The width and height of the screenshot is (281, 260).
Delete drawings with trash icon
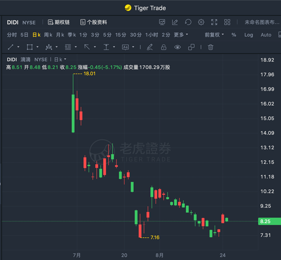pyautogui.click(x=210, y=47)
